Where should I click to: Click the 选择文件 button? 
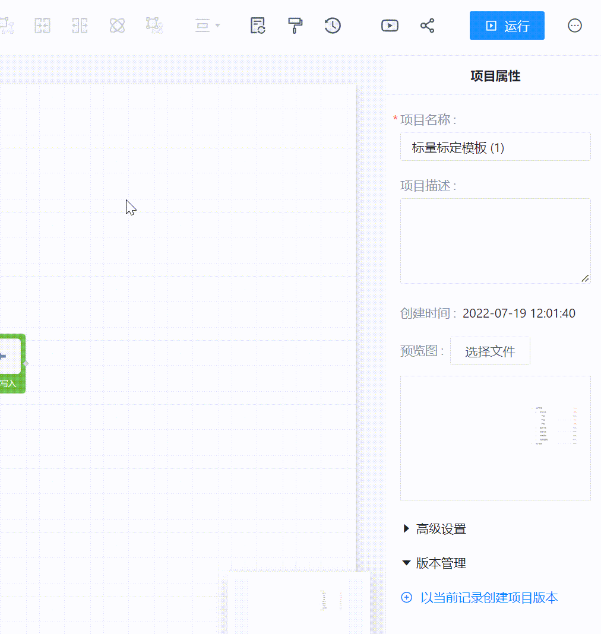[490, 351]
